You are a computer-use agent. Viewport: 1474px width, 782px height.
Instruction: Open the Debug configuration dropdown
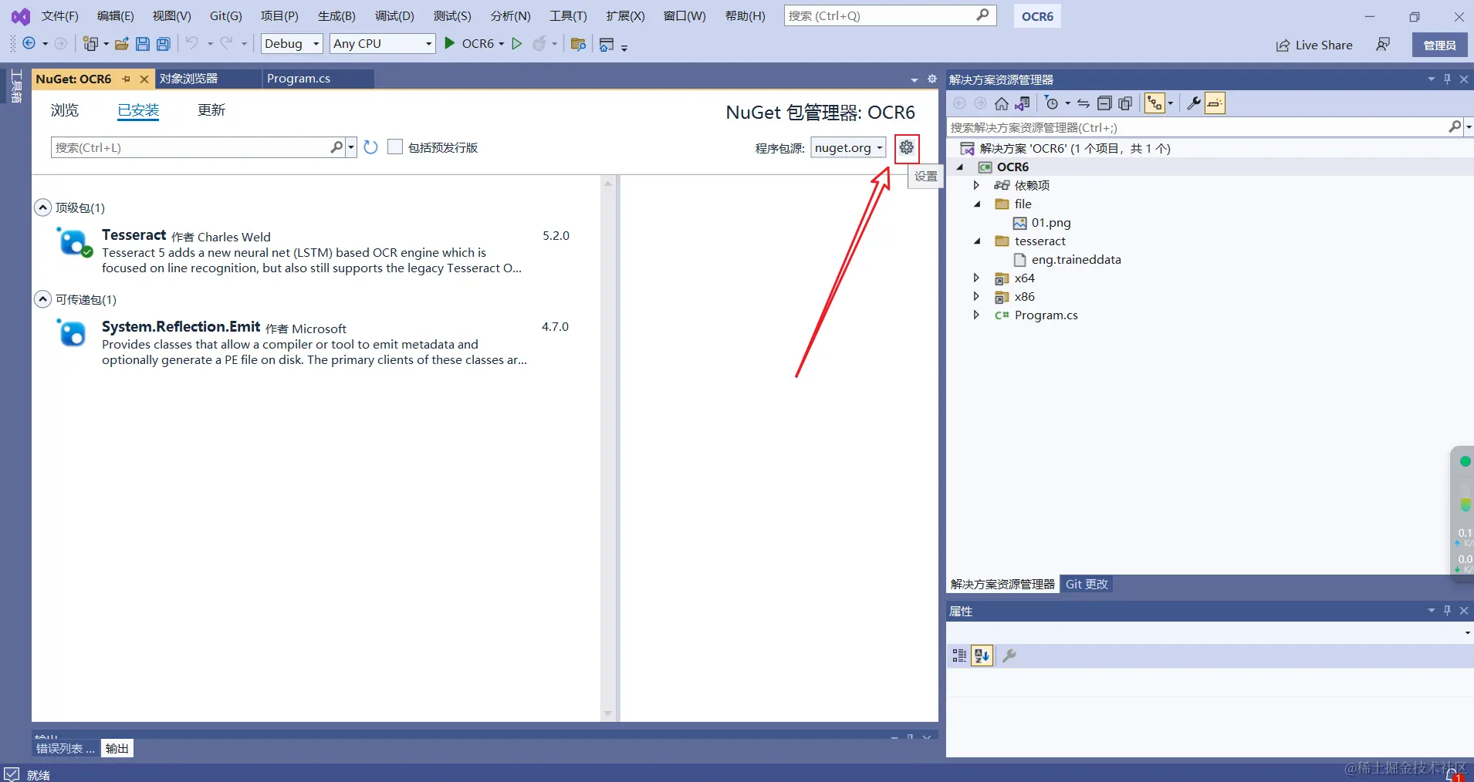coord(292,44)
